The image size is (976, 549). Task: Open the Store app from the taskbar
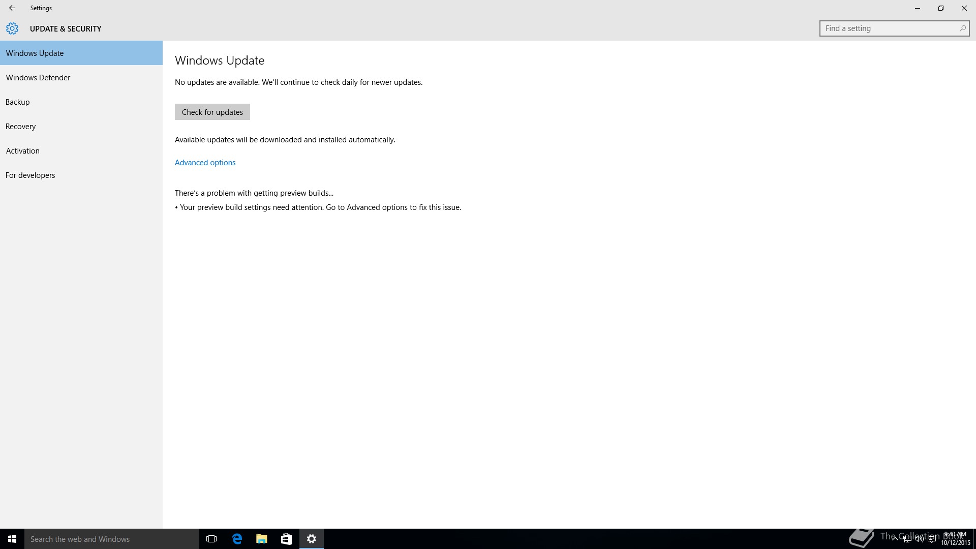(286, 539)
